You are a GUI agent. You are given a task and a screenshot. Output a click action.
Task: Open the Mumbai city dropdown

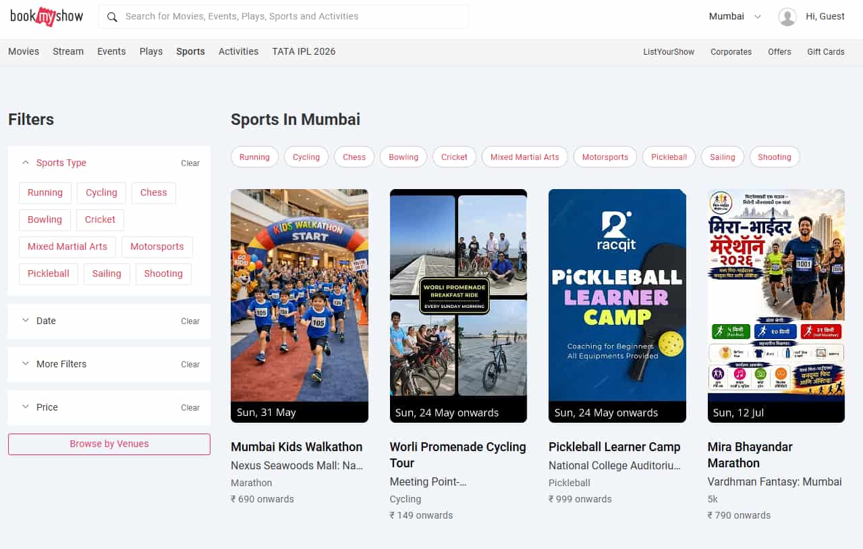click(x=735, y=16)
